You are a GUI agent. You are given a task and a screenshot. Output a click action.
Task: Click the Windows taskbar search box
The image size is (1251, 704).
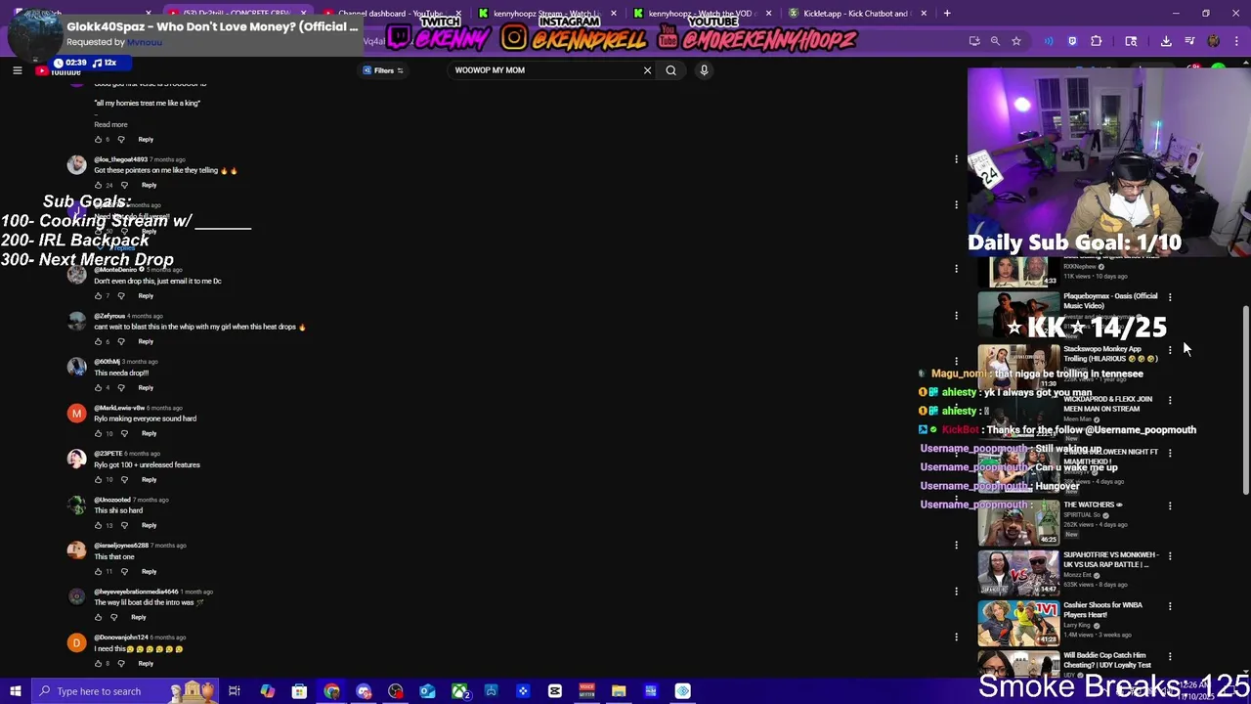(x=123, y=691)
